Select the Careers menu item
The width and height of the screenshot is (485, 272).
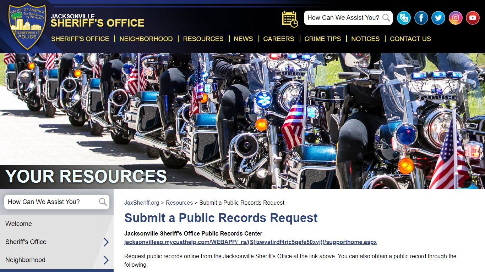tap(279, 39)
